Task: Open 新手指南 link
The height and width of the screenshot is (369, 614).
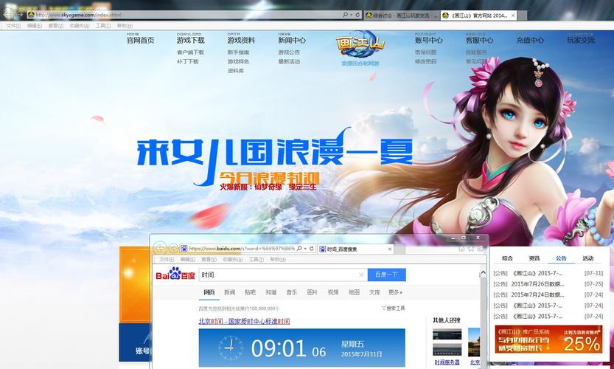Action: pyautogui.click(x=239, y=52)
